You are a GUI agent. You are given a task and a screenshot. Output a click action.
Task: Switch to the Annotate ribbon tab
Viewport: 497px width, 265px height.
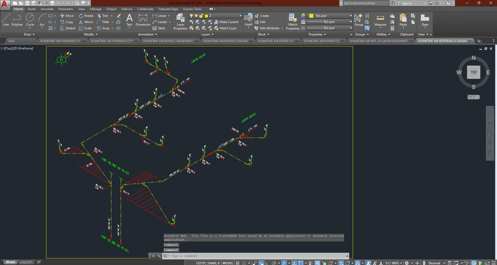(x=47, y=9)
